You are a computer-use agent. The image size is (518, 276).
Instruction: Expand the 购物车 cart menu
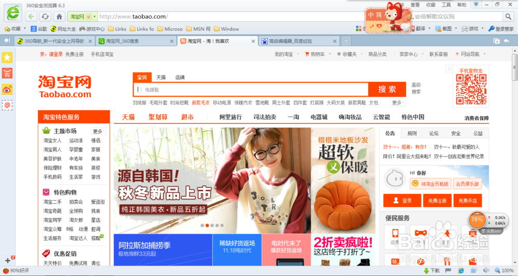318,54
